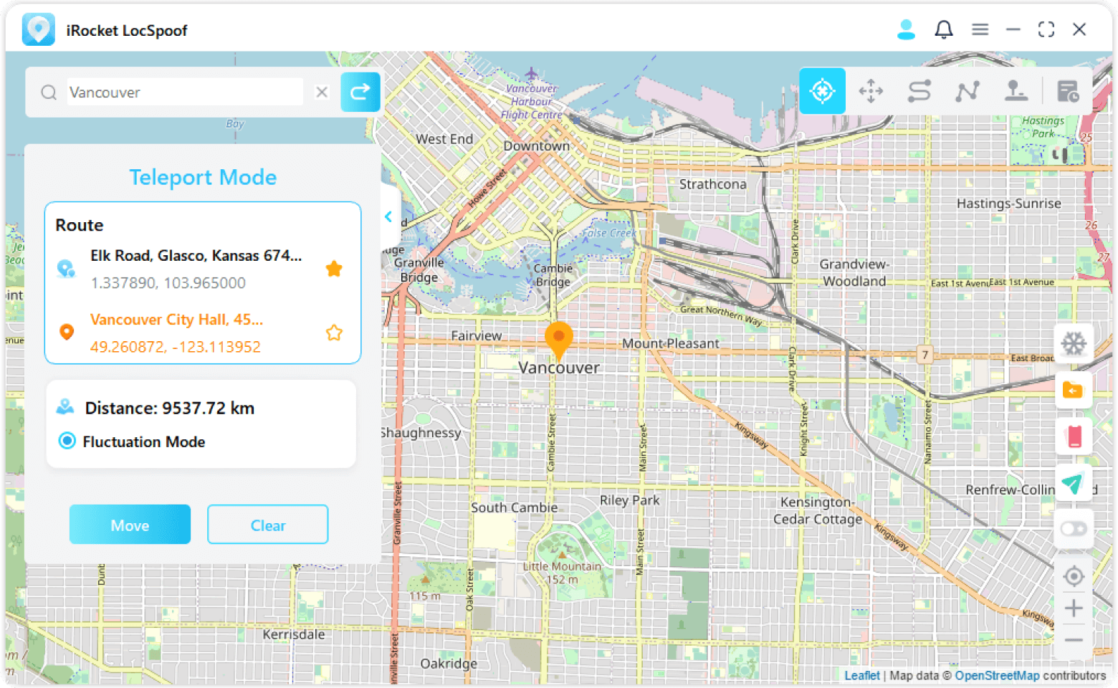Viewport: 1118px width, 688px height.
Task: Open the history records icon
Action: pyautogui.click(x=1068, y=91)
